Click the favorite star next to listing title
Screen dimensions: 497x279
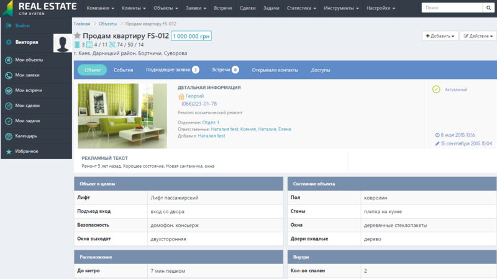pos(78,36)
